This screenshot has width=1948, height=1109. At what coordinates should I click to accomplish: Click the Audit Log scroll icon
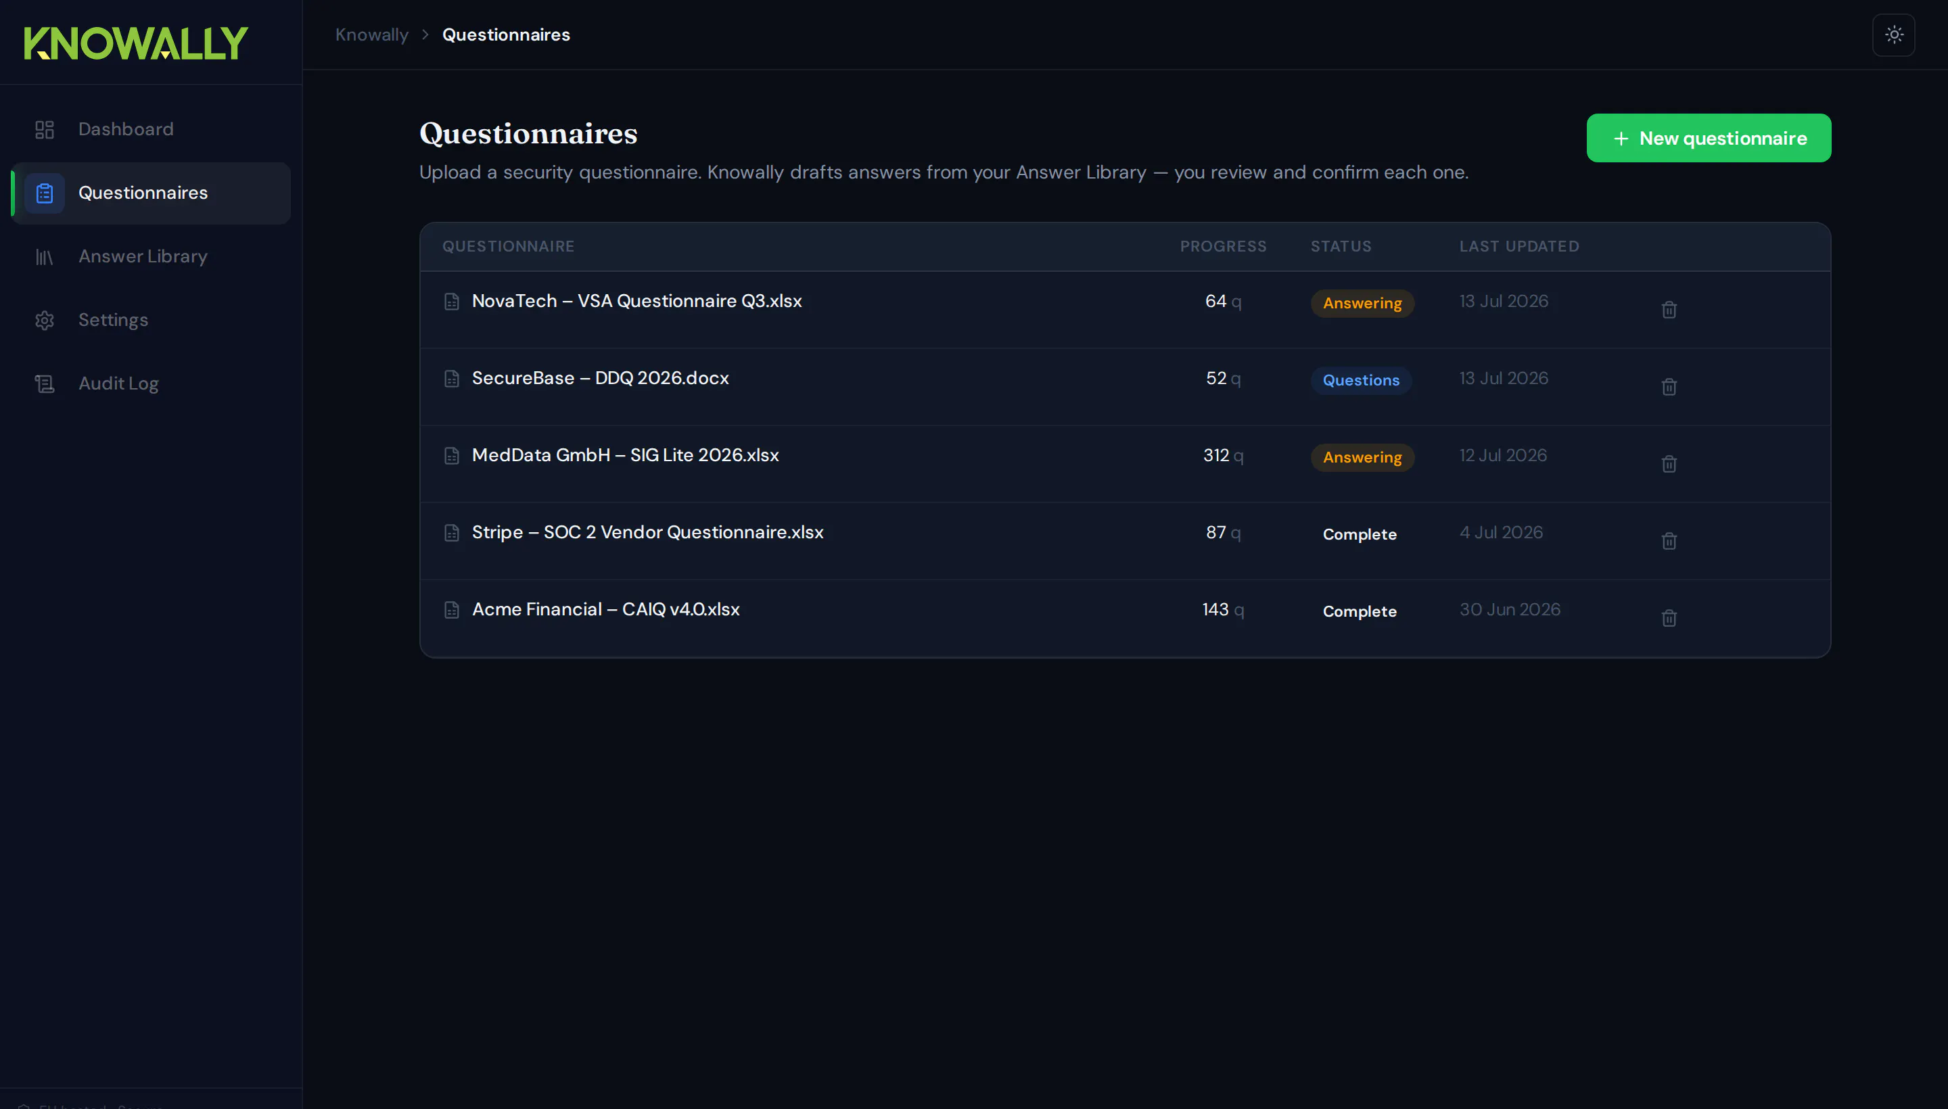click(x=45, y=384)
